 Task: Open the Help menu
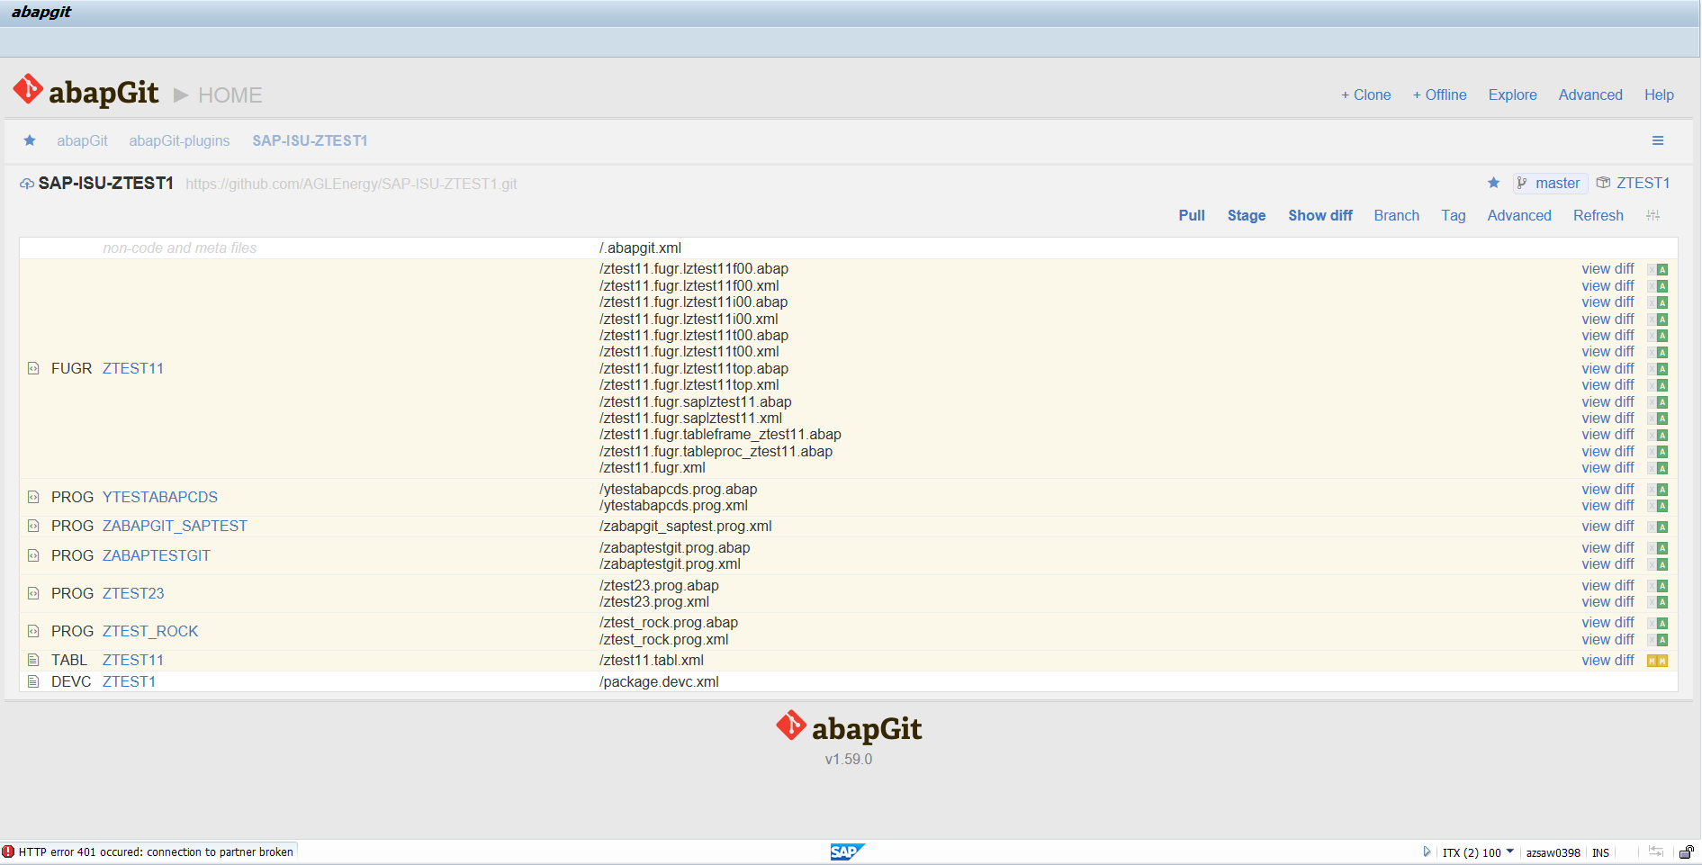tap(1659, 95)
